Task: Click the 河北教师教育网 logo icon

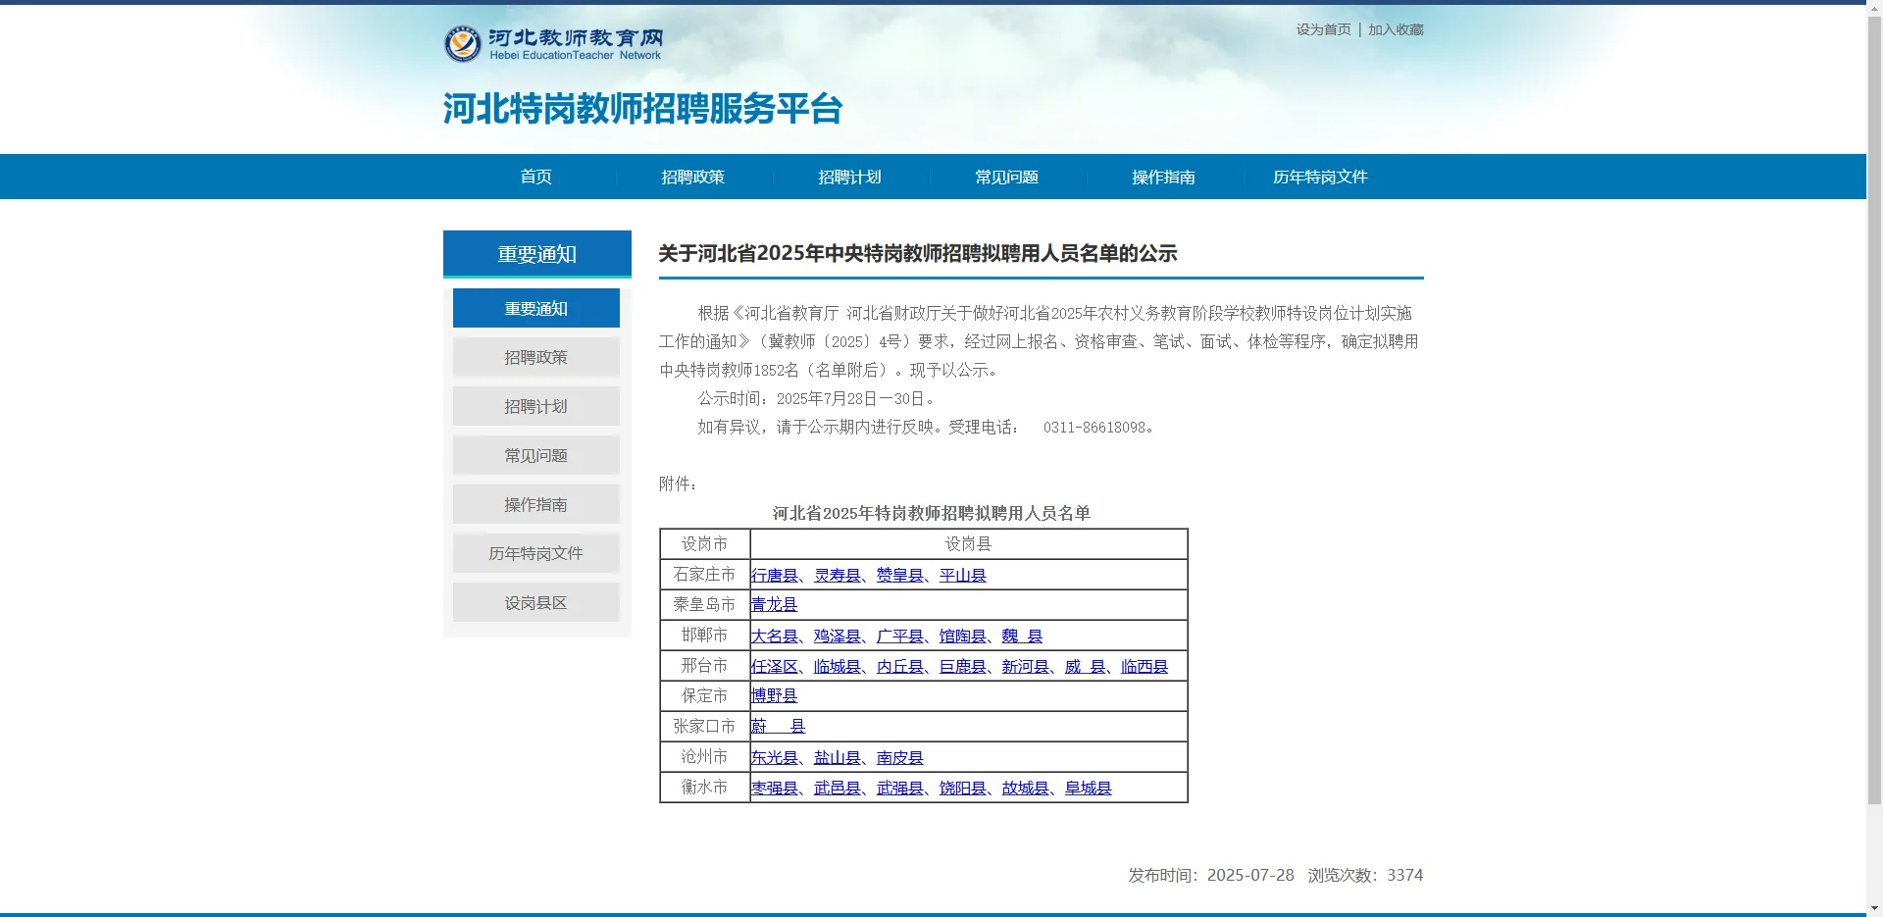Action: (463, 44)
